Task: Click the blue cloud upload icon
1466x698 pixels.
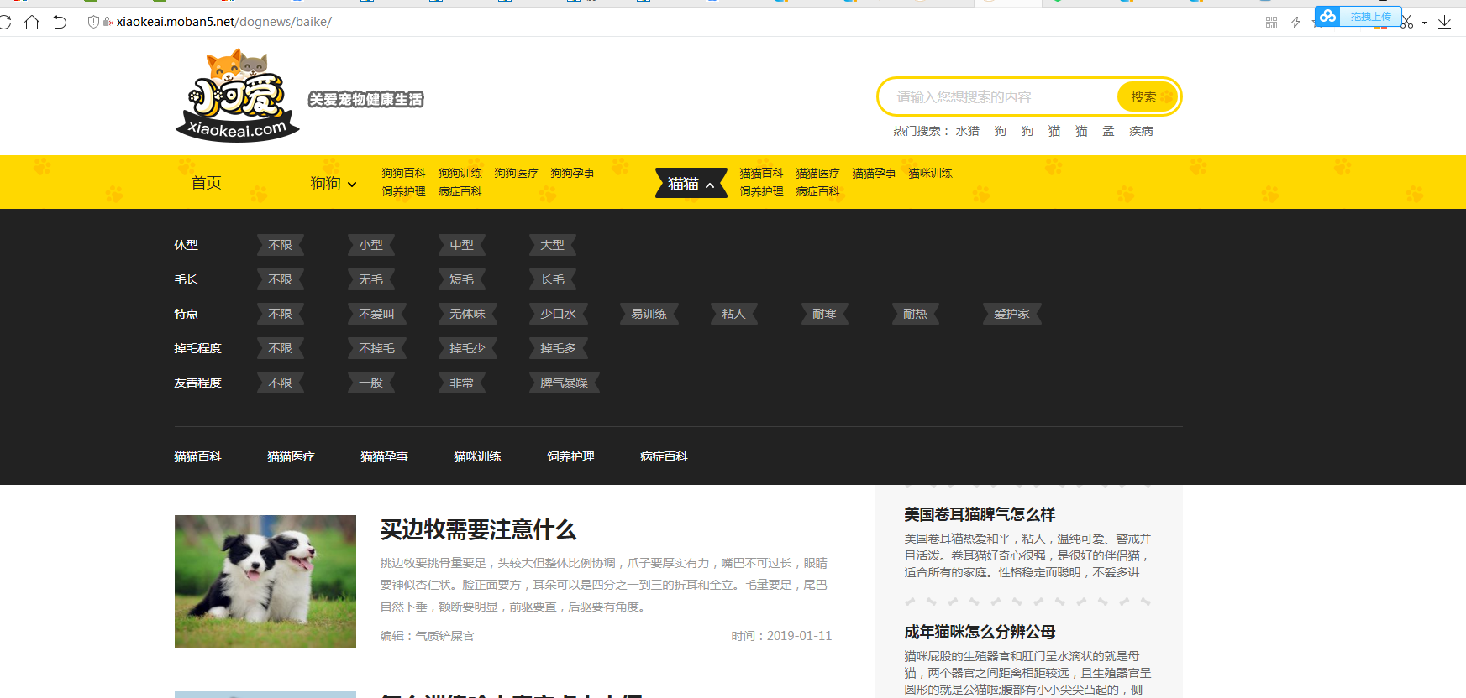Action: click(x=1328, y=16)
